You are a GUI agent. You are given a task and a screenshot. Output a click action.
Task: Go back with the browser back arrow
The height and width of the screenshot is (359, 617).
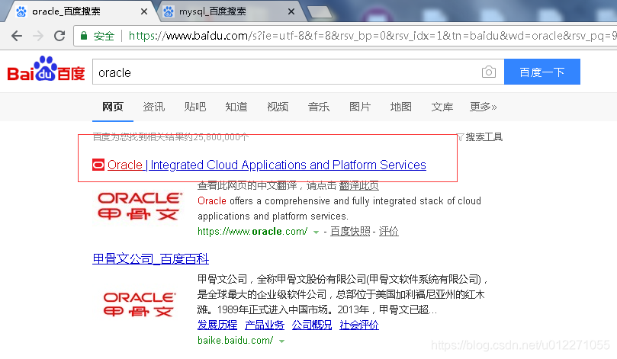17,36
